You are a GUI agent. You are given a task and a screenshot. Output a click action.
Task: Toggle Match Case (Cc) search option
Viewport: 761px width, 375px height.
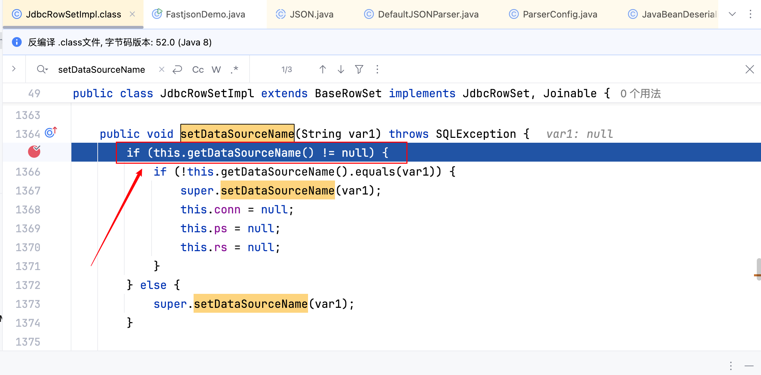pos(198,70)
